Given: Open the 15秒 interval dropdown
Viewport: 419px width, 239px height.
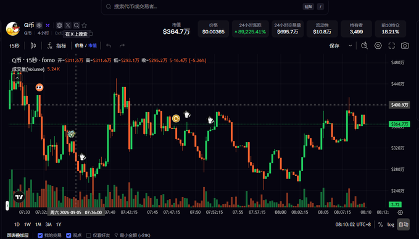Looking at the screenshot, I should pyautogui.click(x=14, y=46).
